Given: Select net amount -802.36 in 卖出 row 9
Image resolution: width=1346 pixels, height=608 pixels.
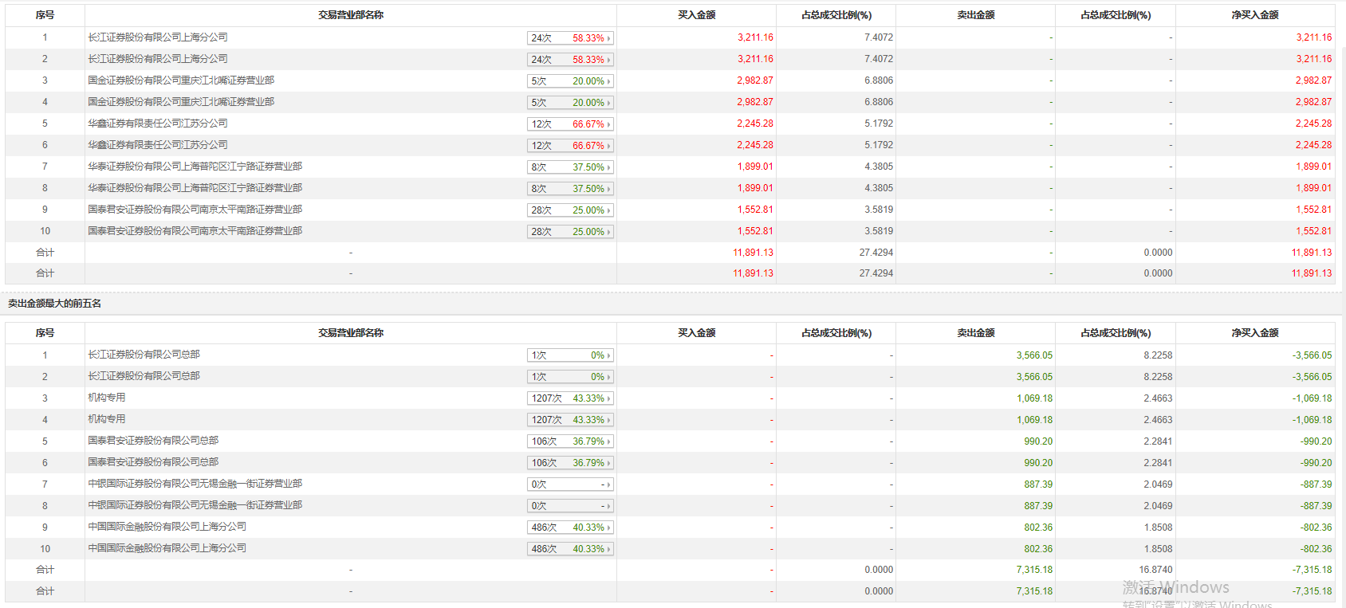Looking at the screenshot, I should click(1316, 528).
